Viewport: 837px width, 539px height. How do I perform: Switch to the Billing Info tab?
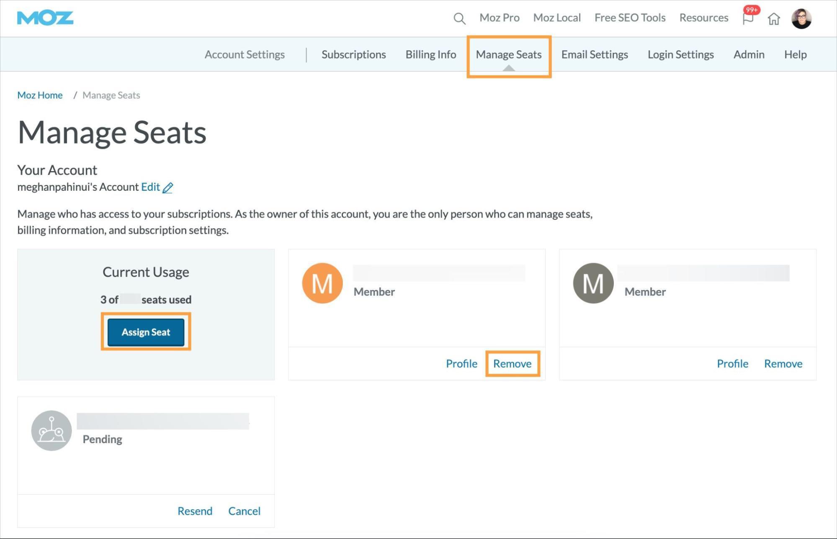(430, 54)
